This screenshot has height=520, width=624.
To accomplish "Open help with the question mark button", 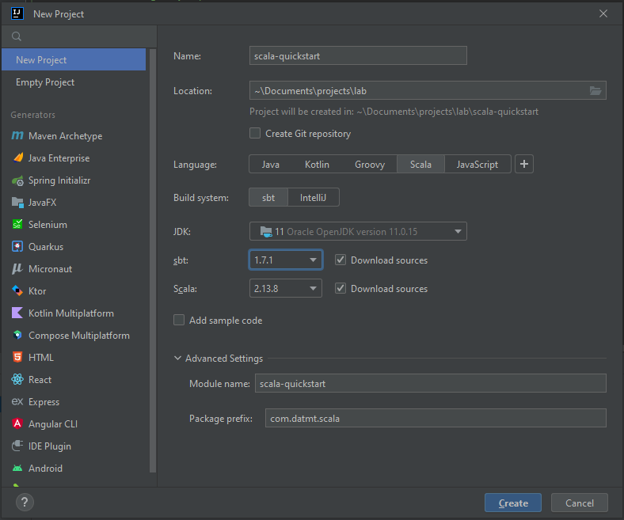I will point(25,502).
